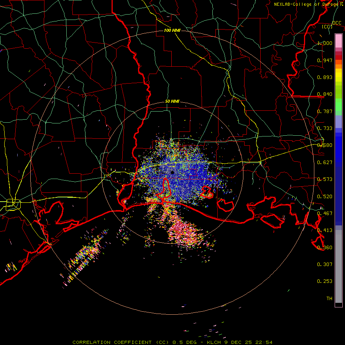Click the TH threshold label

[329, 299]
